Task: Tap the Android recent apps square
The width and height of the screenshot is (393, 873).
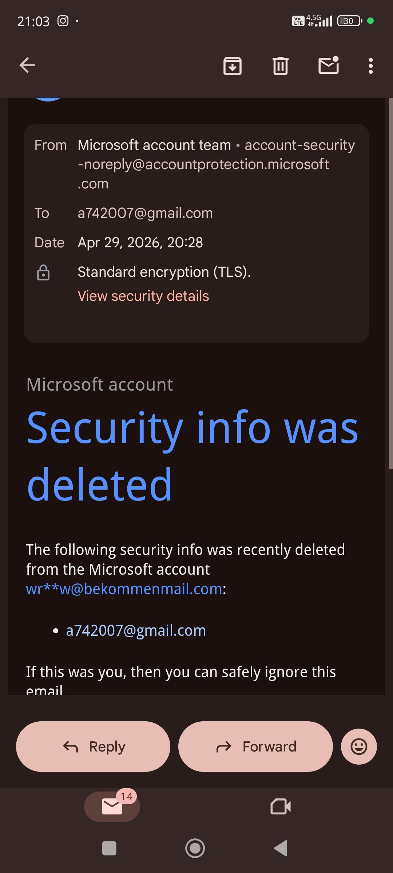Action: point(109,848)
